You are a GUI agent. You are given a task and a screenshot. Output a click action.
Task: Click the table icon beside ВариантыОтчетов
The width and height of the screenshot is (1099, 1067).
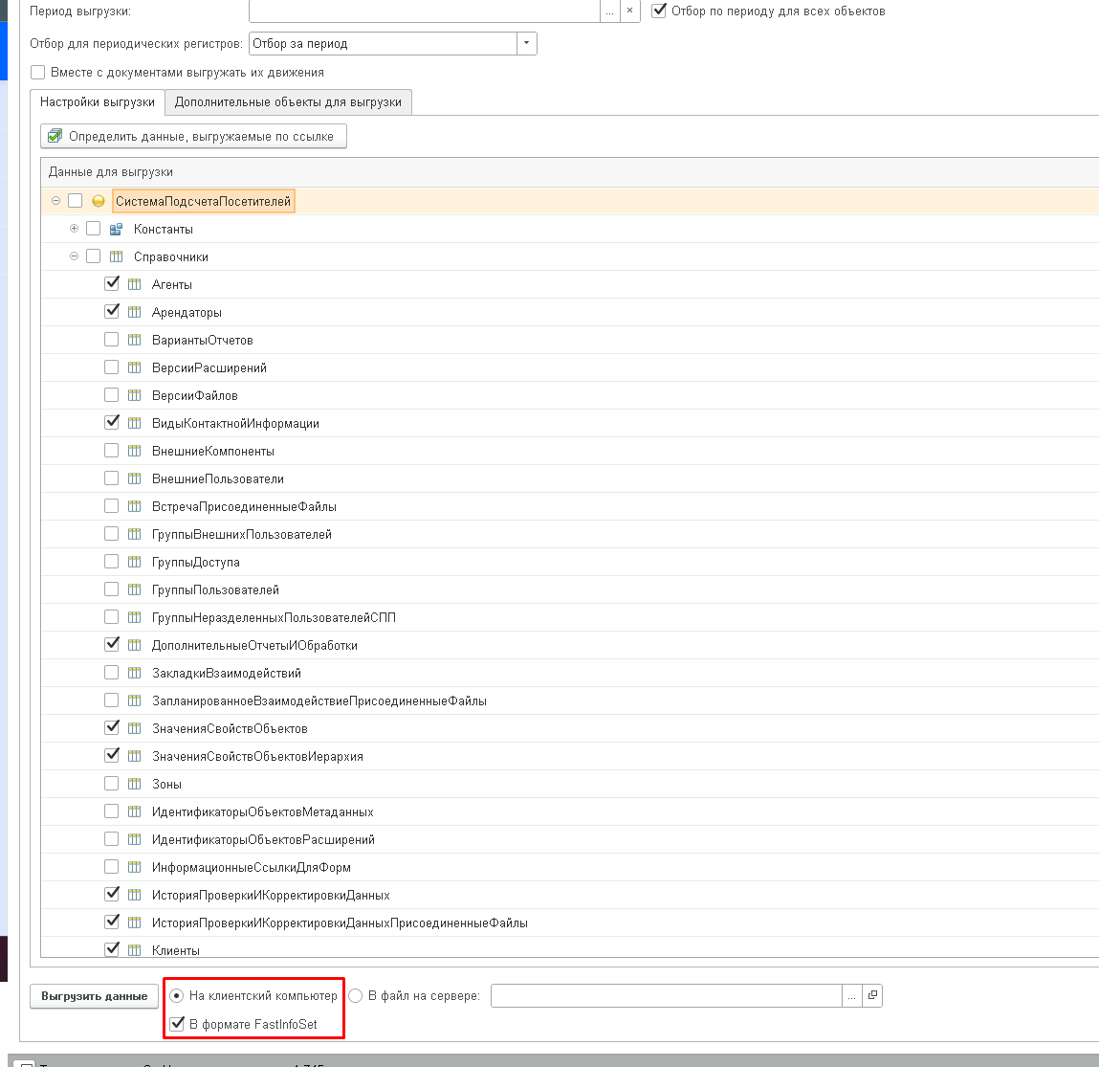click(135, 340)
